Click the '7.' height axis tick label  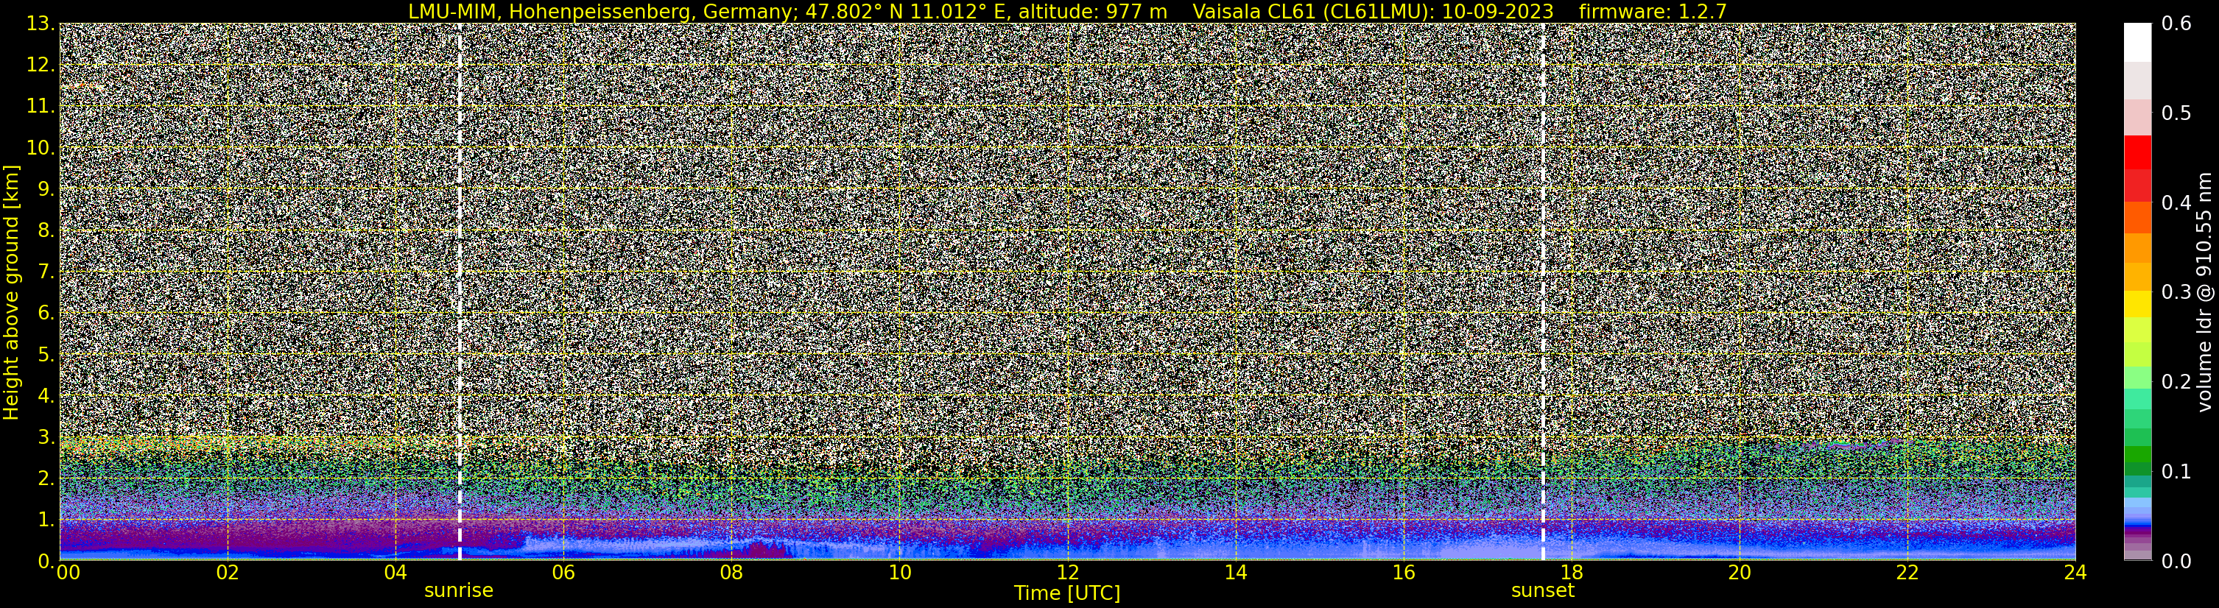click(x=46, y=272)
